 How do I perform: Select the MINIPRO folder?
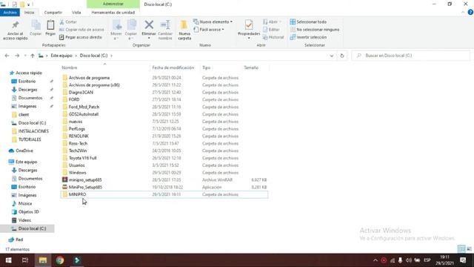click(x=164, y=194)
